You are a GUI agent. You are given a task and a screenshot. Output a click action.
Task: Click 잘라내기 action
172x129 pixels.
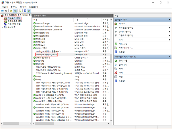point(123,64)
